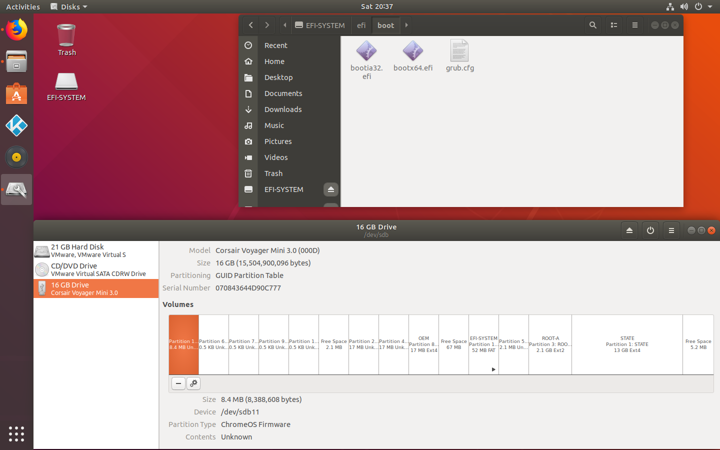Image resolution: width=720 pixels, height=450 pixels.
Task: Select the EFI-SYSTEM 52 MB FAT volume
Action: (484, 344)
